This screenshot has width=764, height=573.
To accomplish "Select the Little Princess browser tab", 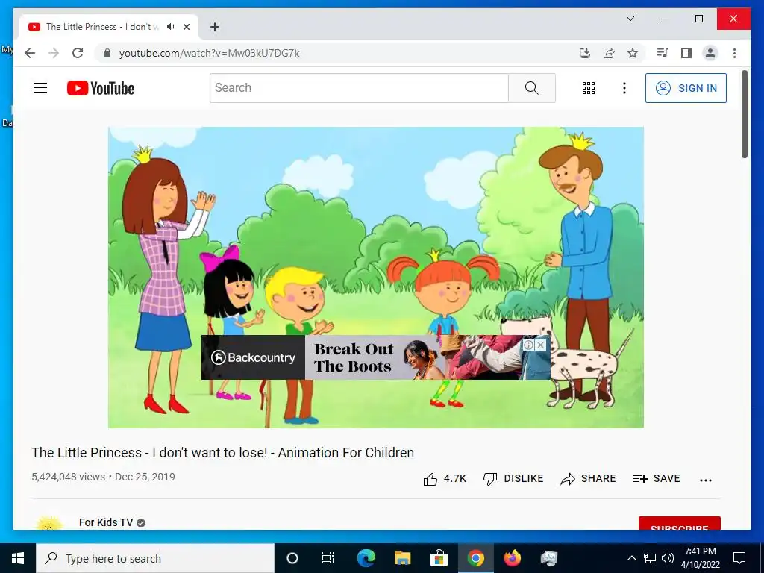I will pos(109,27).
